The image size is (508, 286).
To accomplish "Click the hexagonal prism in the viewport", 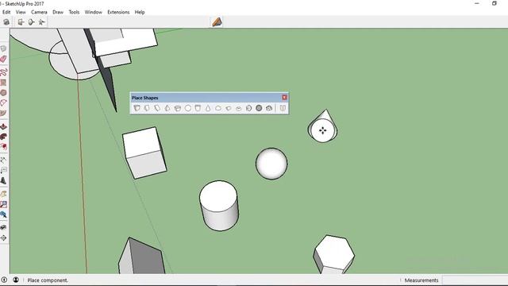I will point(334,254).
